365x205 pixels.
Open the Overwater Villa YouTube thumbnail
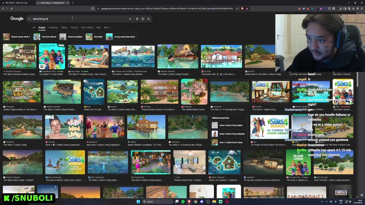coord(221,56)
